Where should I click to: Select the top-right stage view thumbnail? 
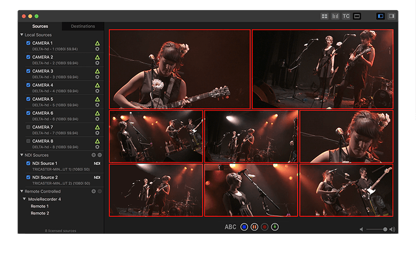[x=323, y=69]
